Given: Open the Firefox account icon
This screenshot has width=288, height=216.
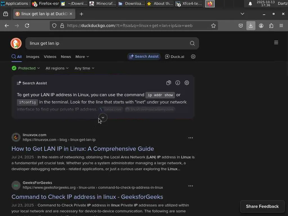Looking at the screenshot, I should [261, 26].
